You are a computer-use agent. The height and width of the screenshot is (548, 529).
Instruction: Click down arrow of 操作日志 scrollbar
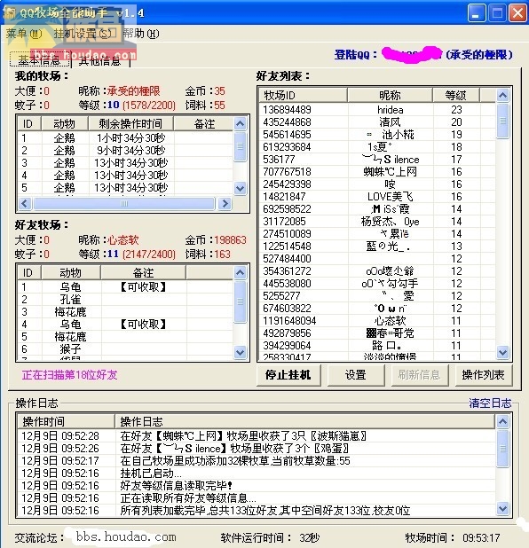[x=502, y=508]
